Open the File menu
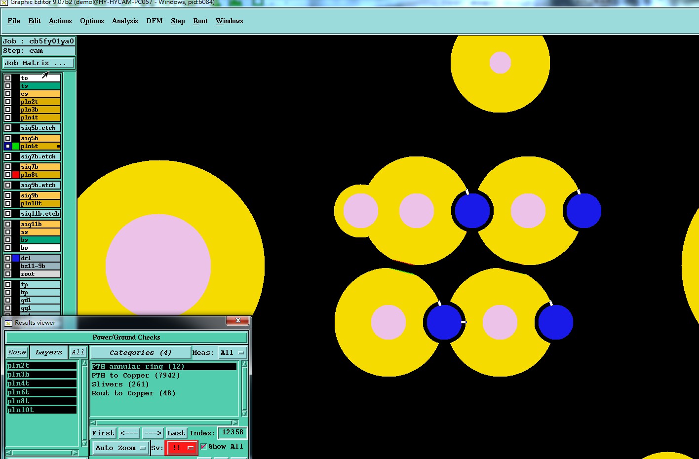This screenshot has height=459, width=699. pos(14,21)
